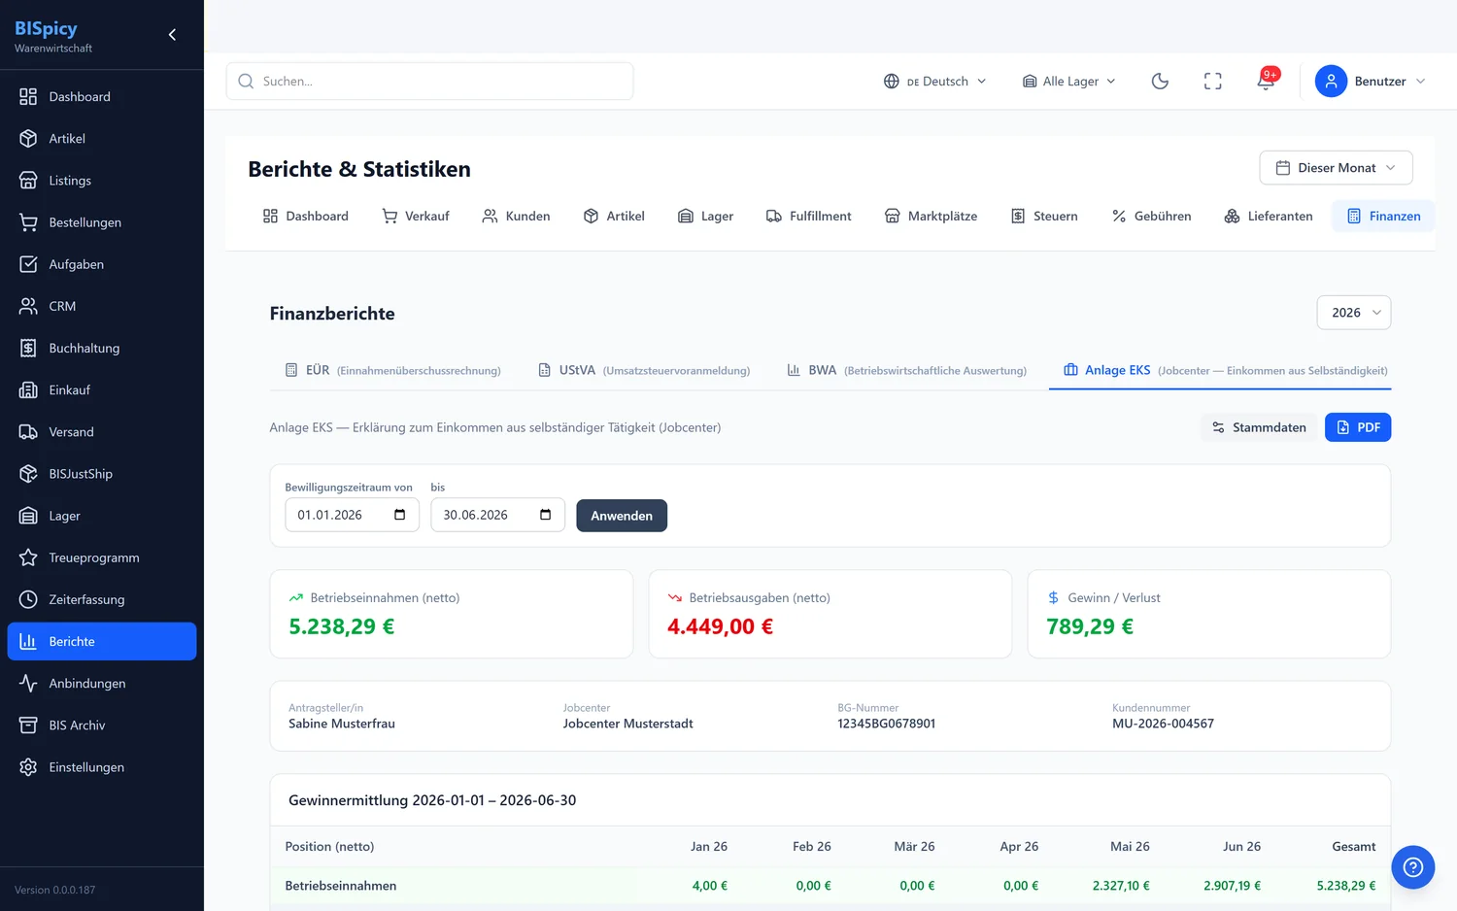Open the 2026 year dropdown
Viewport: 1457px width, 911px height.
(1354, 313)
